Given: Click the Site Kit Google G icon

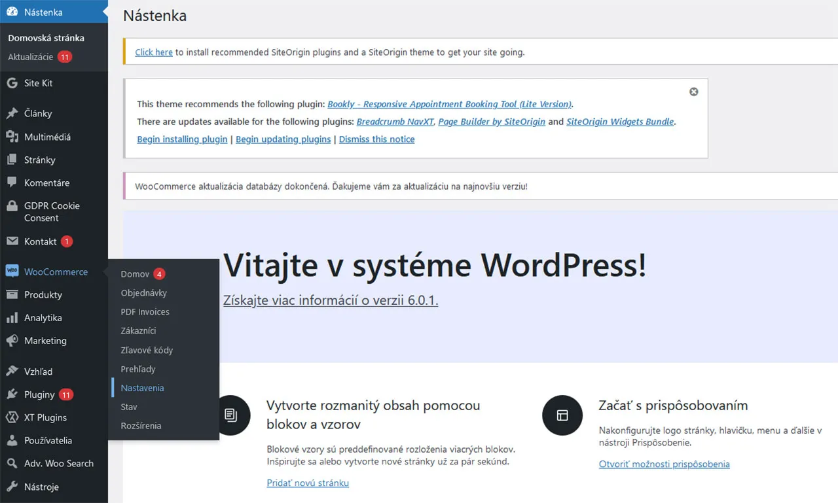Looking at the screenshot, I should [12, 83].
